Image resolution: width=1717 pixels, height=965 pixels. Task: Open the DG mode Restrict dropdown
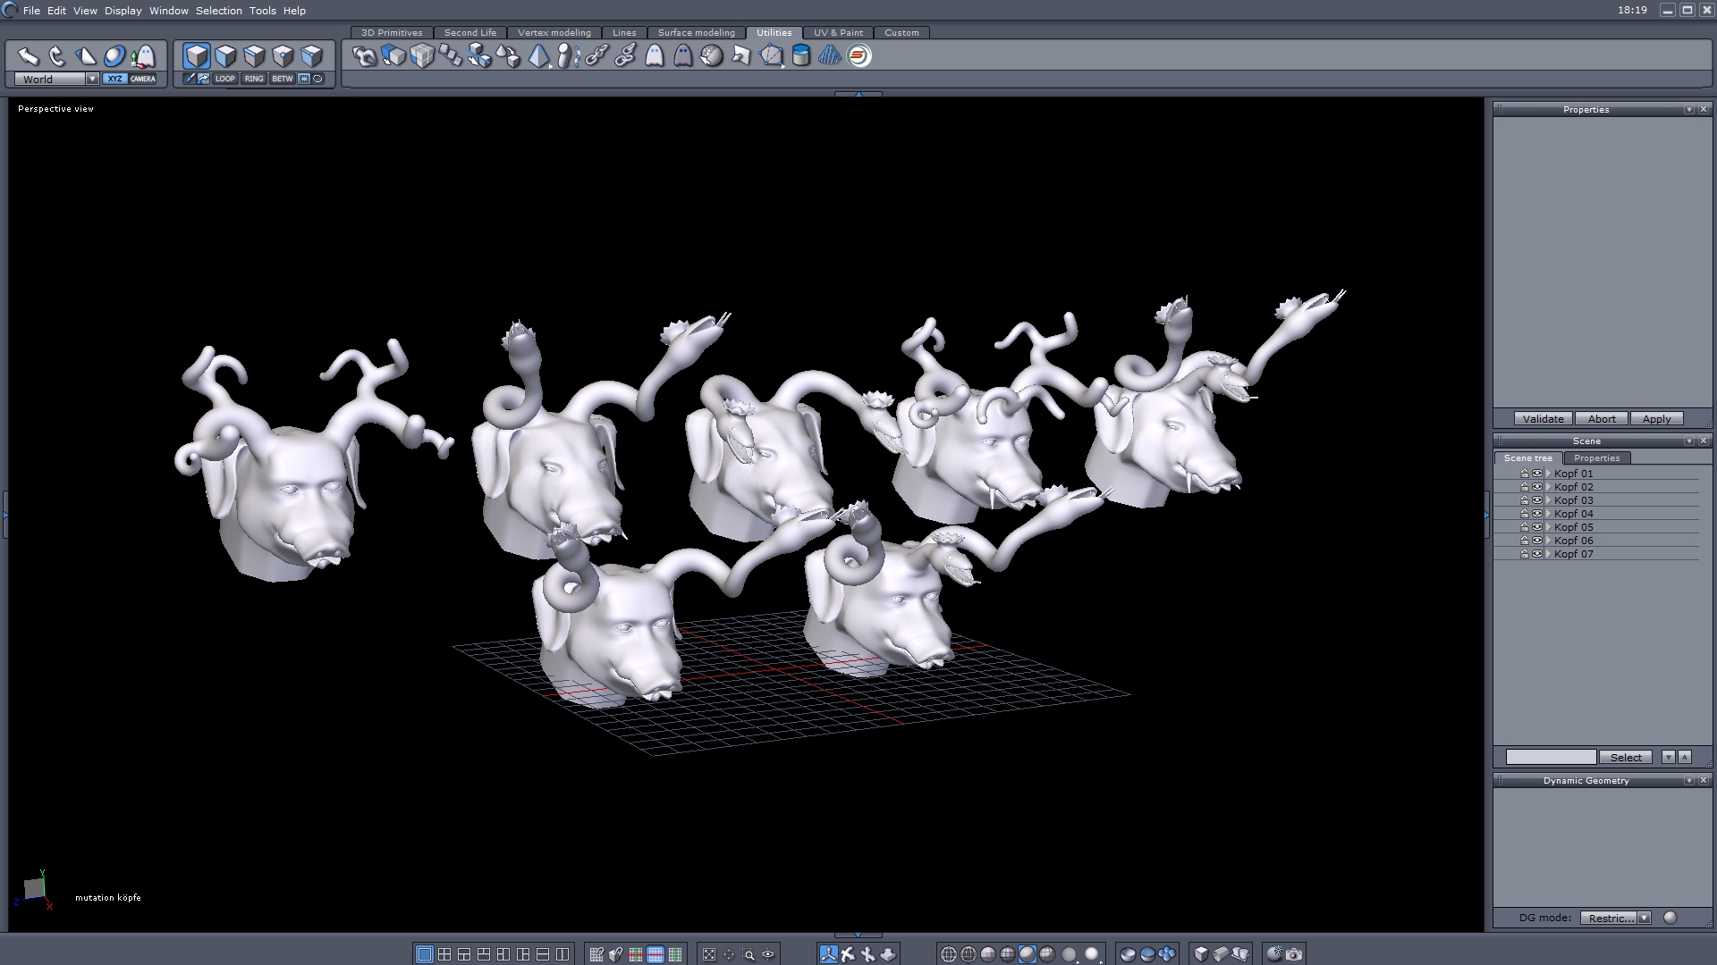click(1644, 918)
